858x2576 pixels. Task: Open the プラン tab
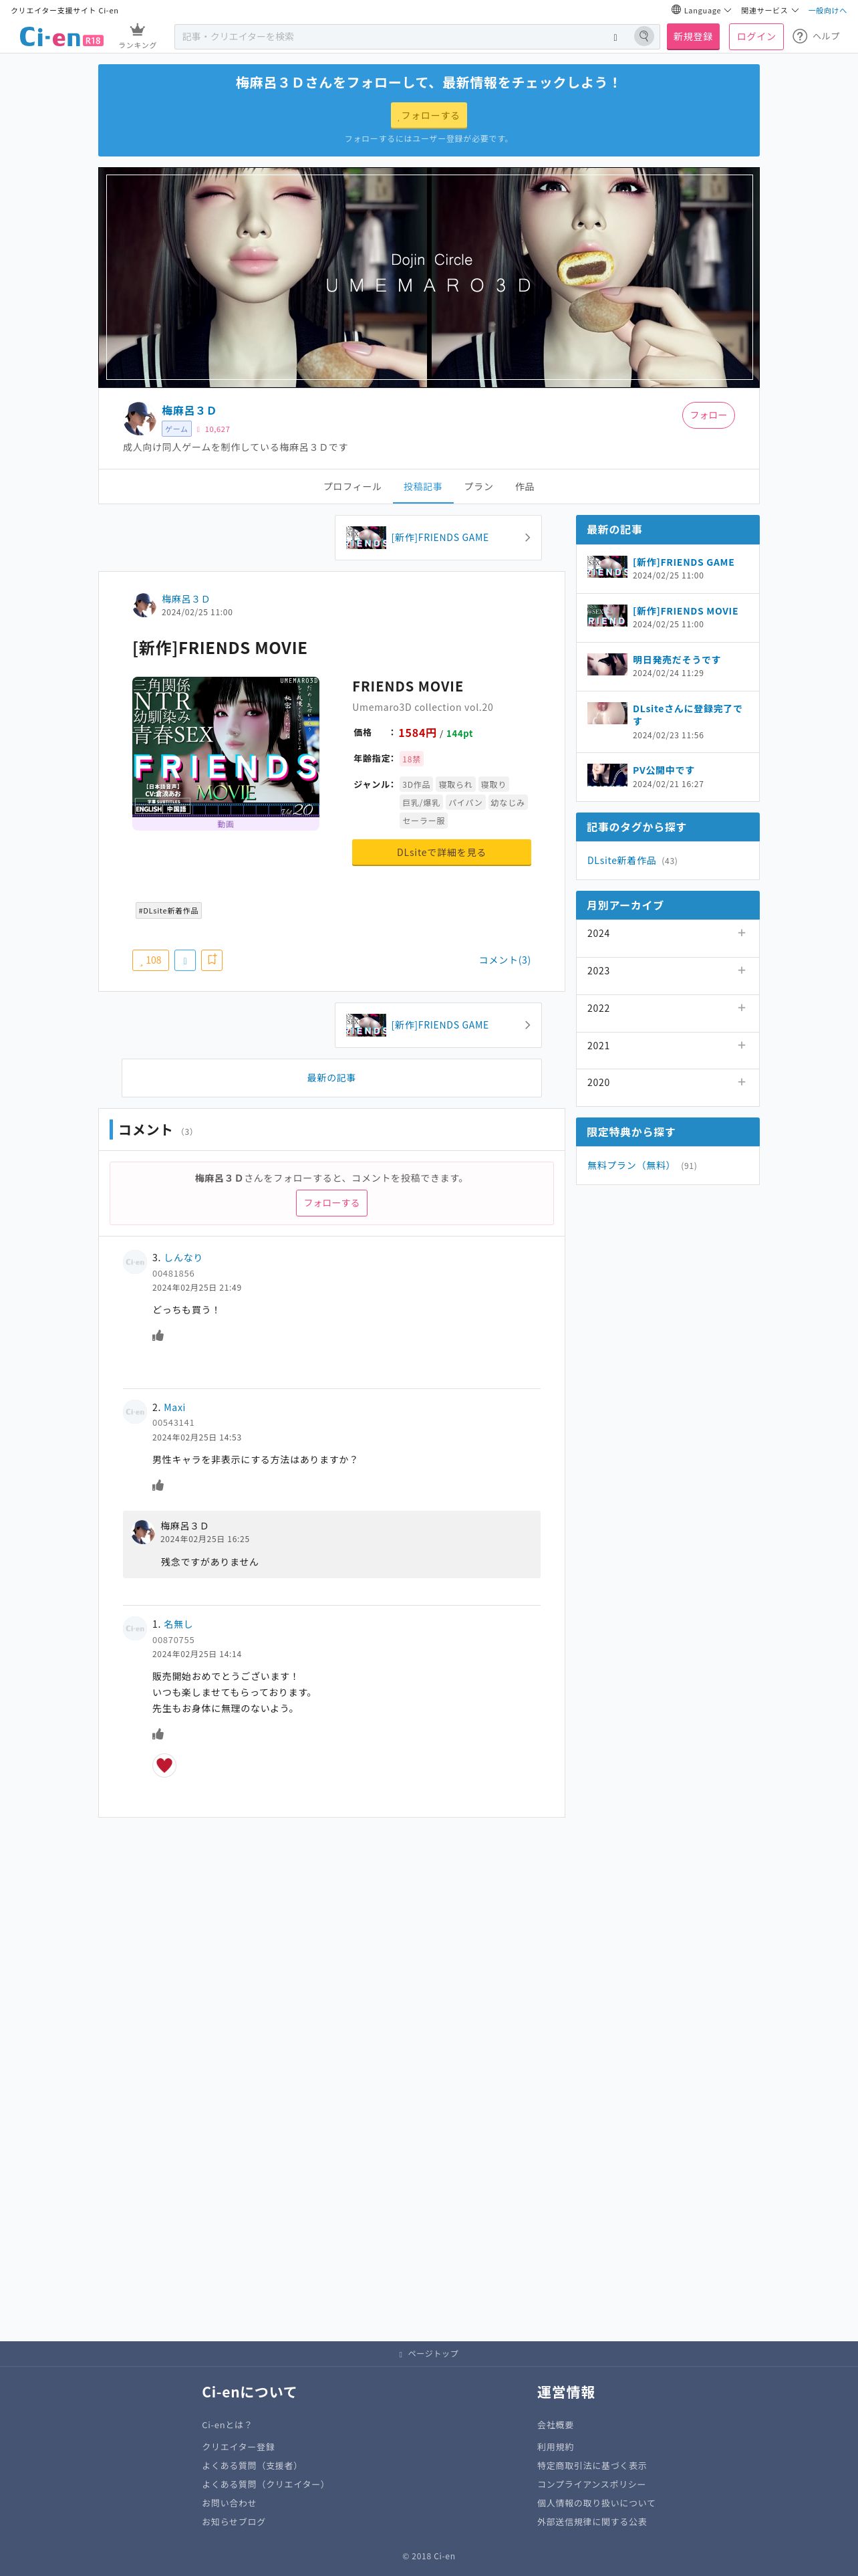click(478, 487)
